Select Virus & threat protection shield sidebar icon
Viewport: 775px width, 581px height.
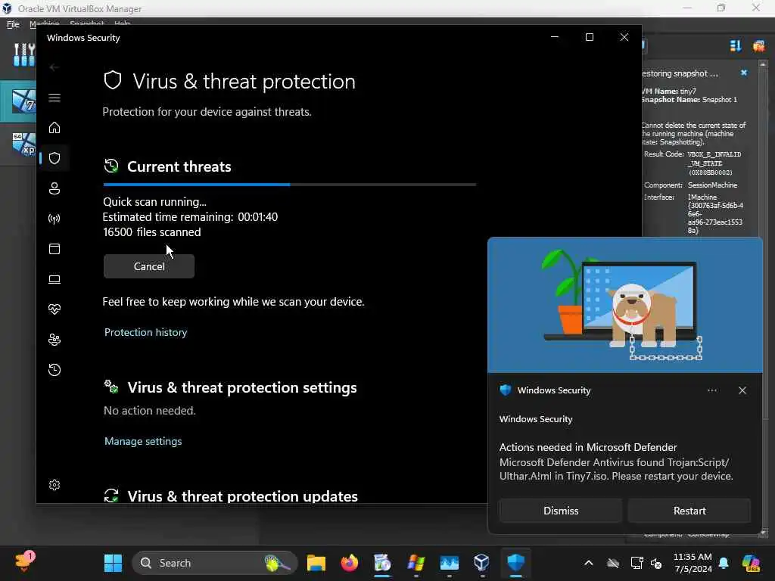coord(54,158)
